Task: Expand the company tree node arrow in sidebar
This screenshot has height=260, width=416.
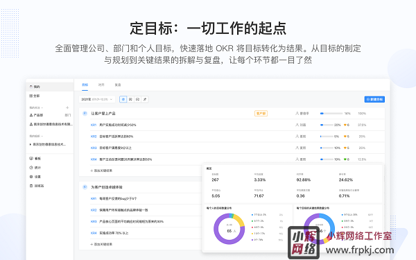Action: tap(31, 145)
